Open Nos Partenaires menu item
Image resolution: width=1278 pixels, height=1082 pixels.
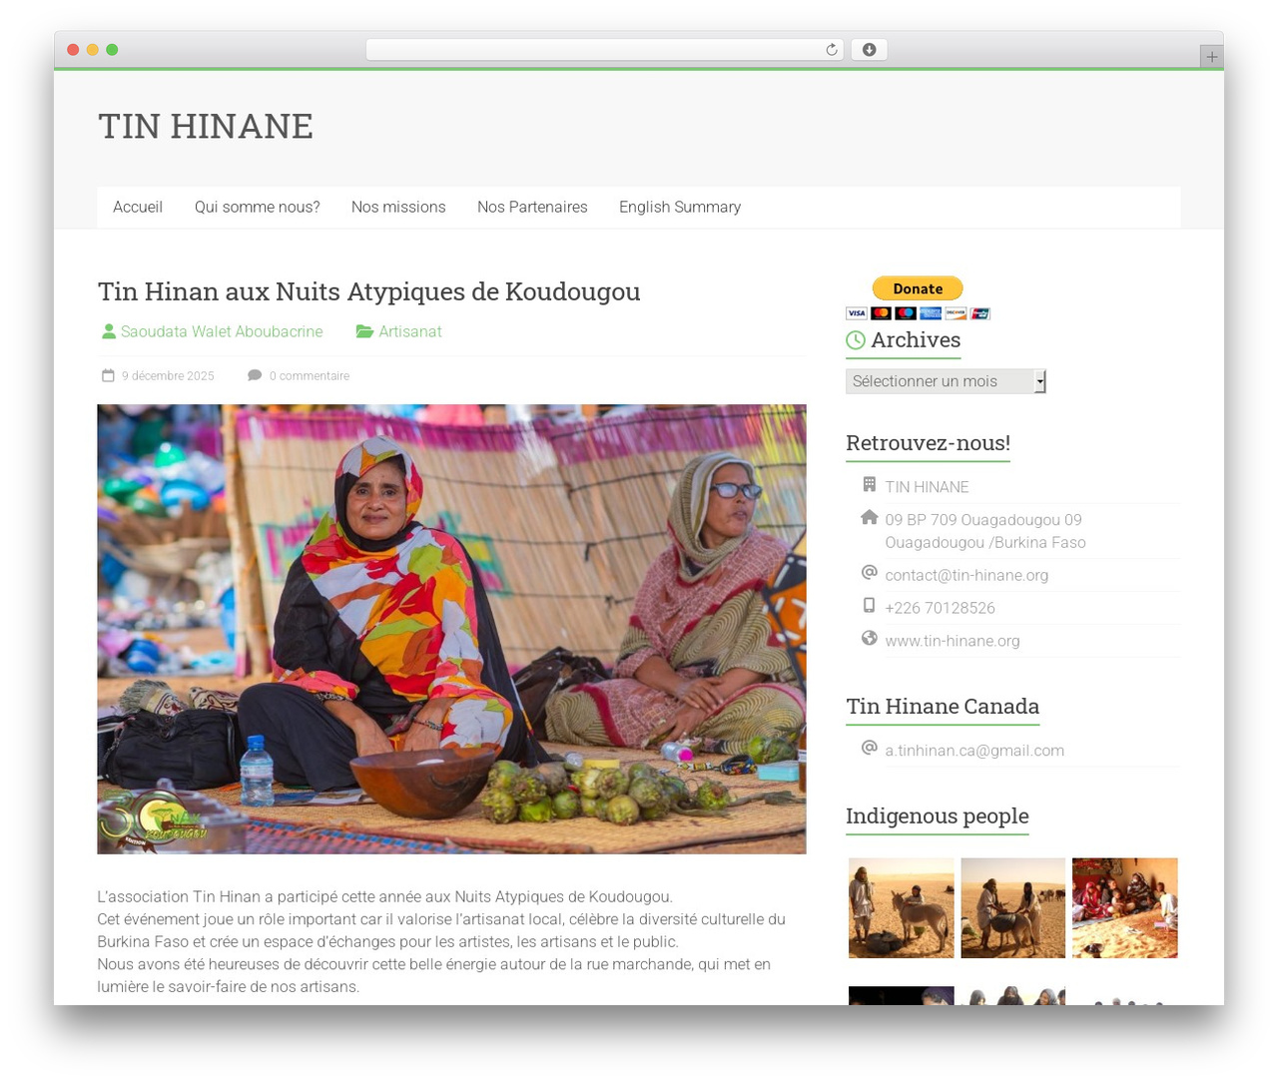coord(532,208)
